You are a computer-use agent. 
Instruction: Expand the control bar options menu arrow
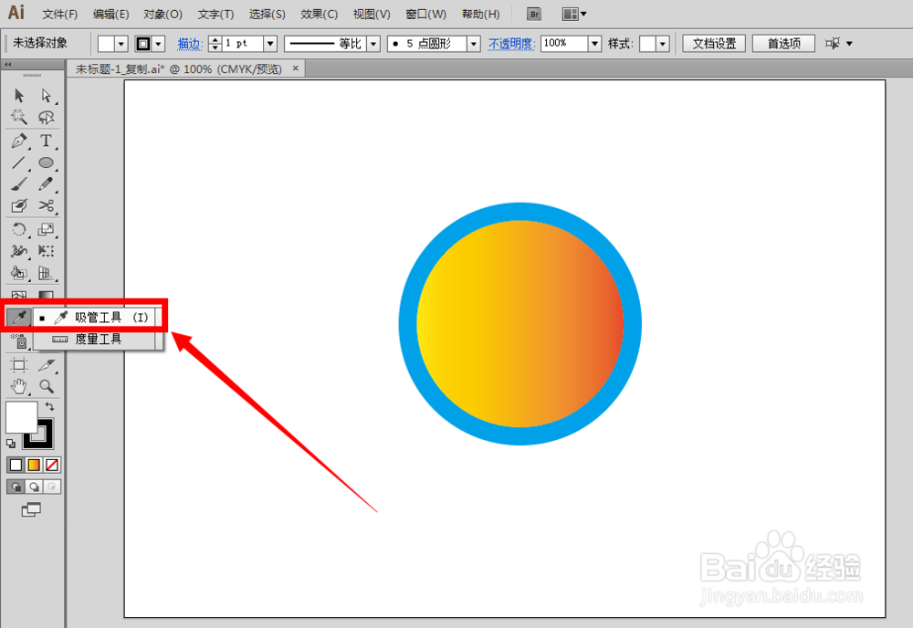tap(849, 44)
